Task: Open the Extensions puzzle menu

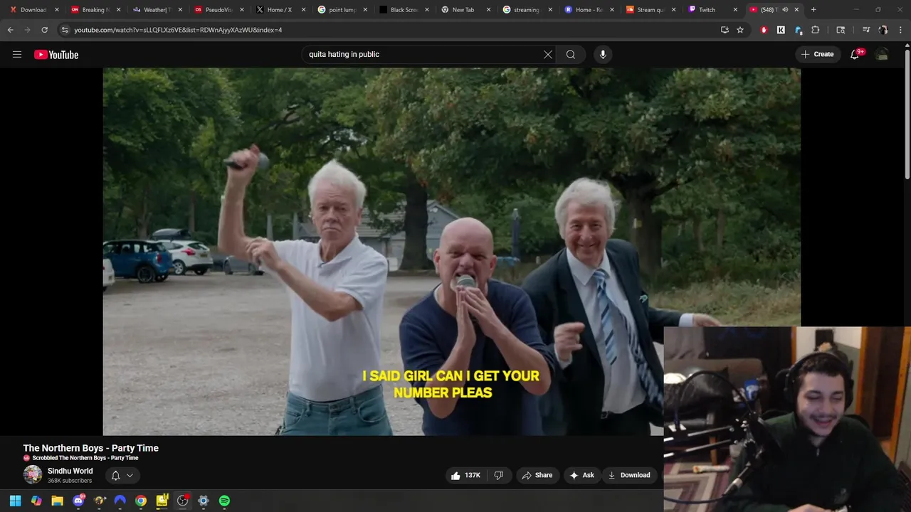Action: point(816,30)
